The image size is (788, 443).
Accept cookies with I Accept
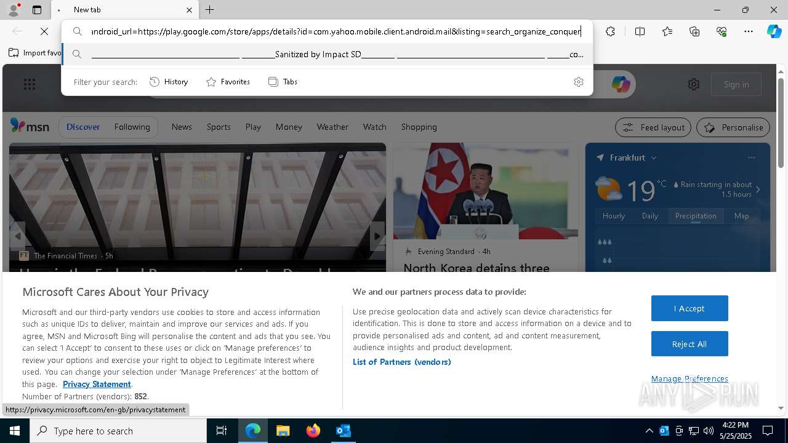689,308
